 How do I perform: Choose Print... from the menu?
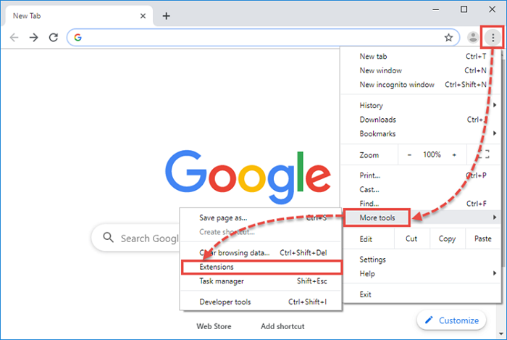click(x=420, y=175)
